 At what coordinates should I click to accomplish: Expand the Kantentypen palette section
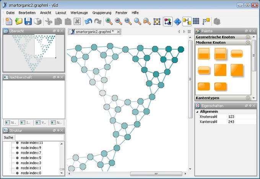[x=248, y=98]
